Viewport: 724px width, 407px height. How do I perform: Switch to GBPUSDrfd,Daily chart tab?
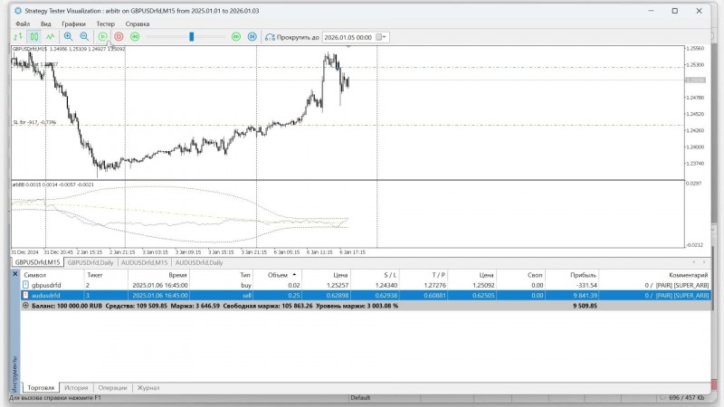point(90,262)
